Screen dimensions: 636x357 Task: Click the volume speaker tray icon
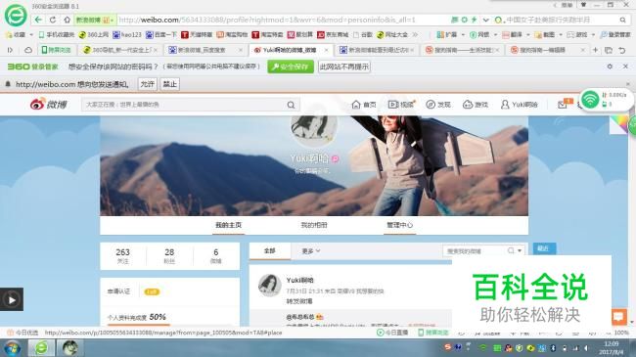click(586, 348)
